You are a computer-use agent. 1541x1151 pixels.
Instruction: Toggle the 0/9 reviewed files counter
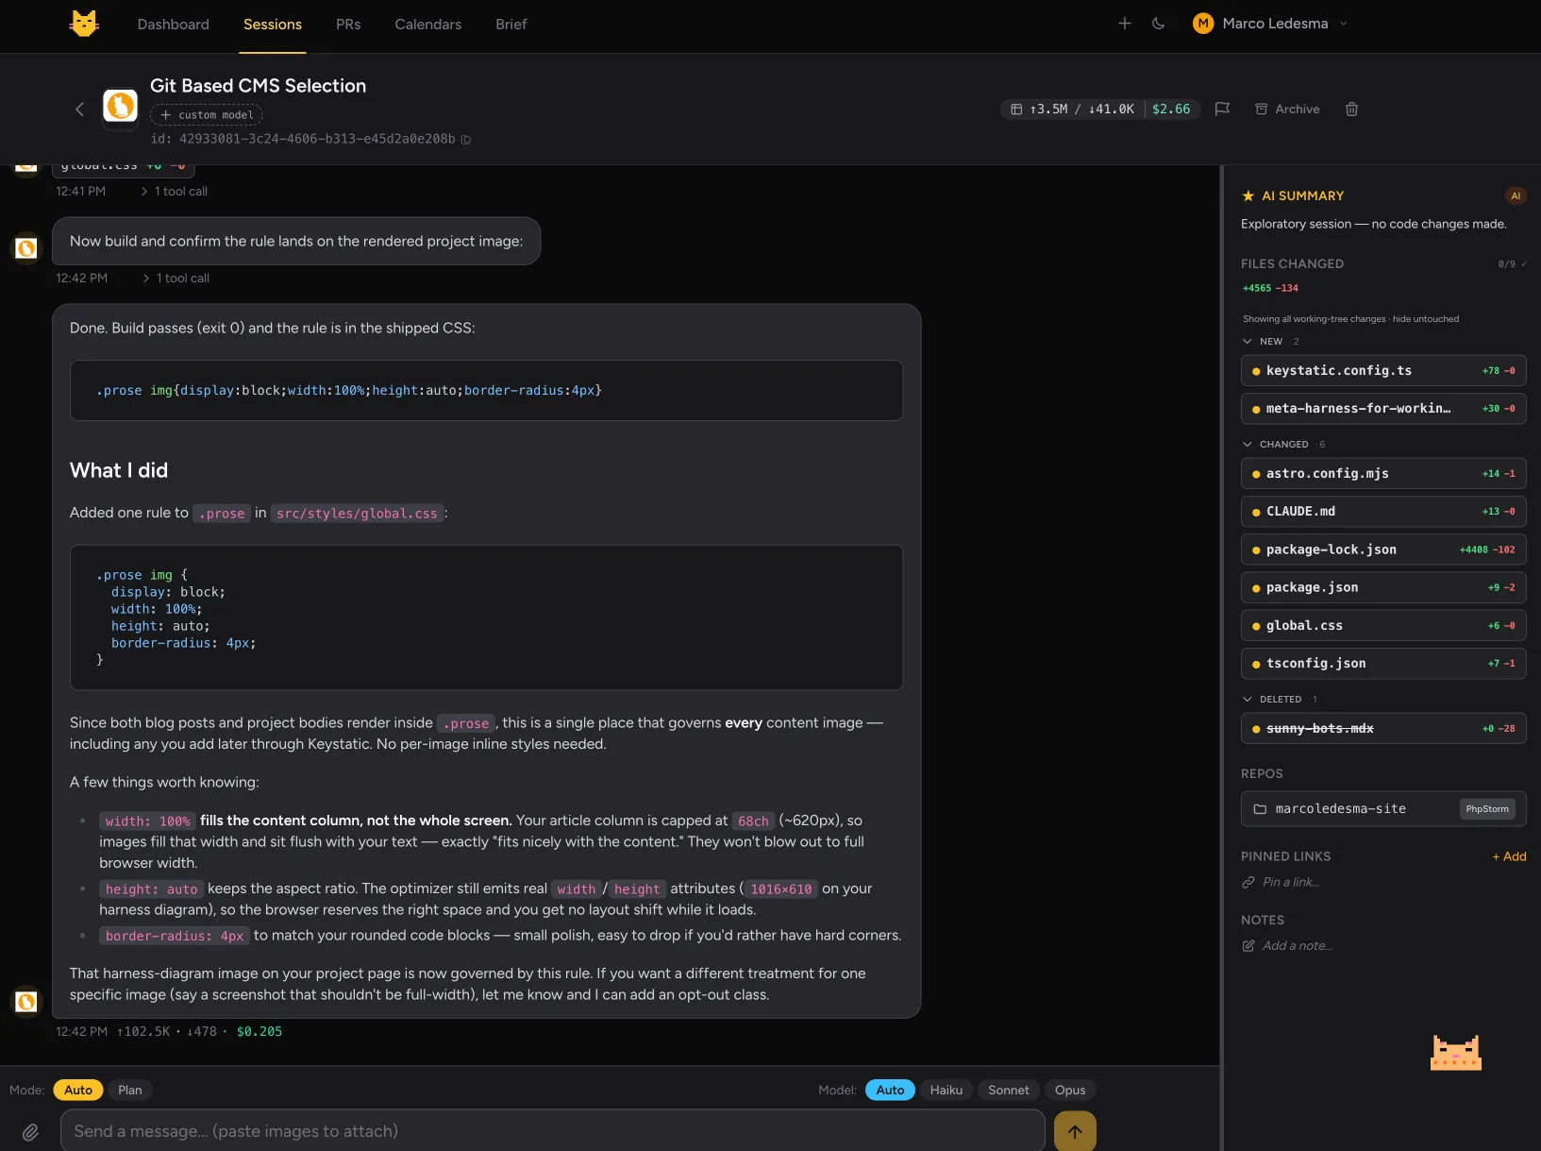tap(1512, 264)
